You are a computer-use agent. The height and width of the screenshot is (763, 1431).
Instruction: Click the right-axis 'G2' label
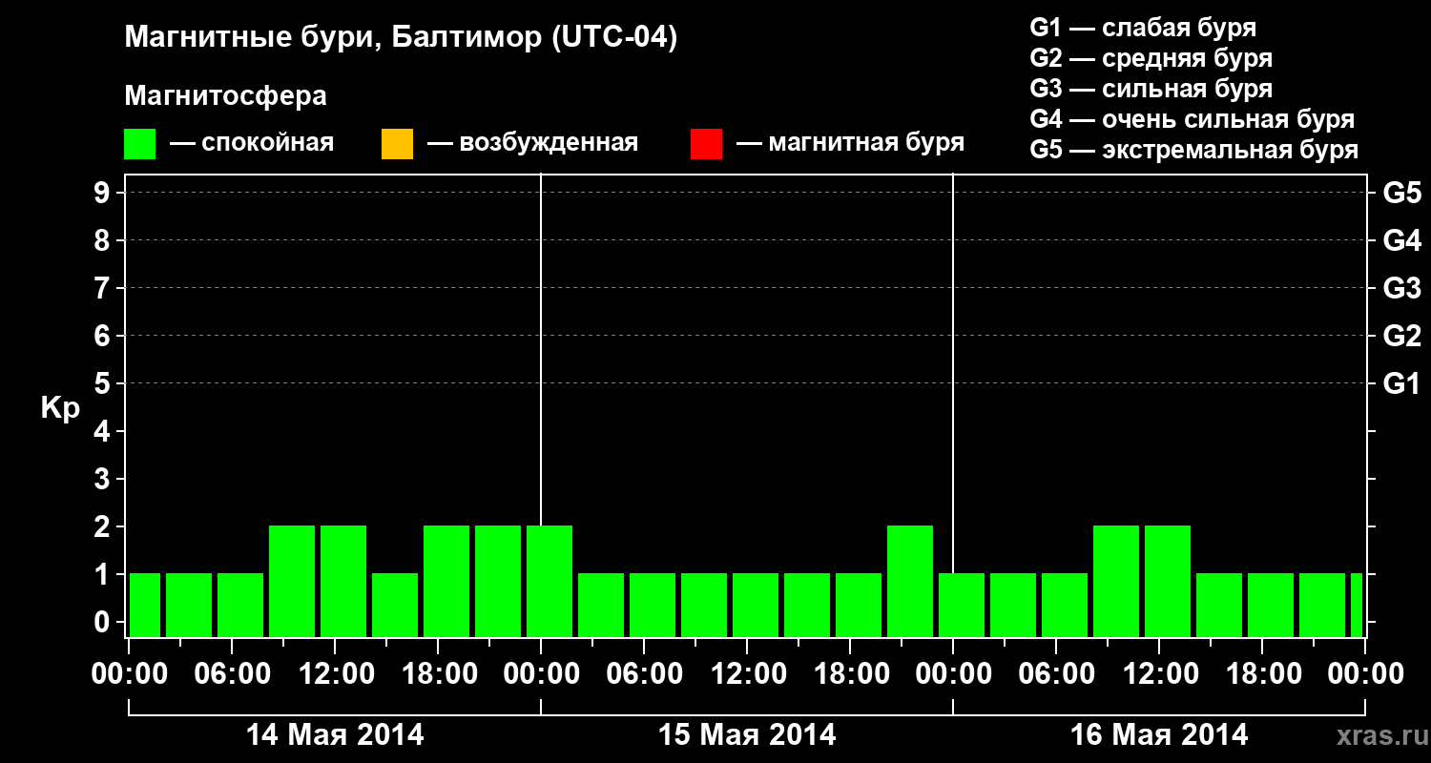[x=1402, y=336]
